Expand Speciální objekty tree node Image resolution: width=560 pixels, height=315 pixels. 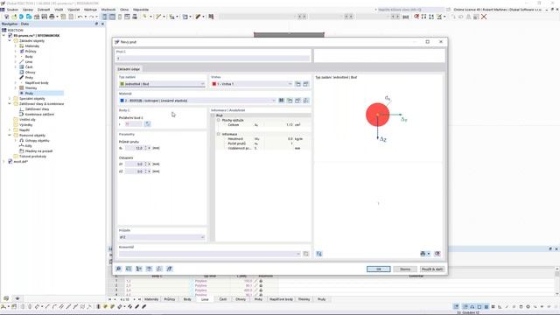tap(10, 99)
